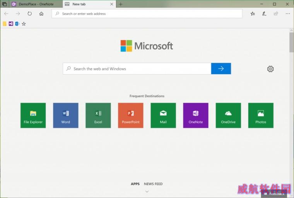Viewport: 294px width, 198px height.
Task: Click the vertical scrollbar thumb
Action: tap(291, 42)
